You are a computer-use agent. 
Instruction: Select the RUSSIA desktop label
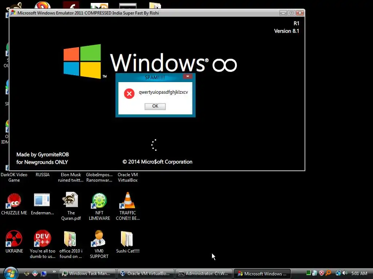(43, 175)
